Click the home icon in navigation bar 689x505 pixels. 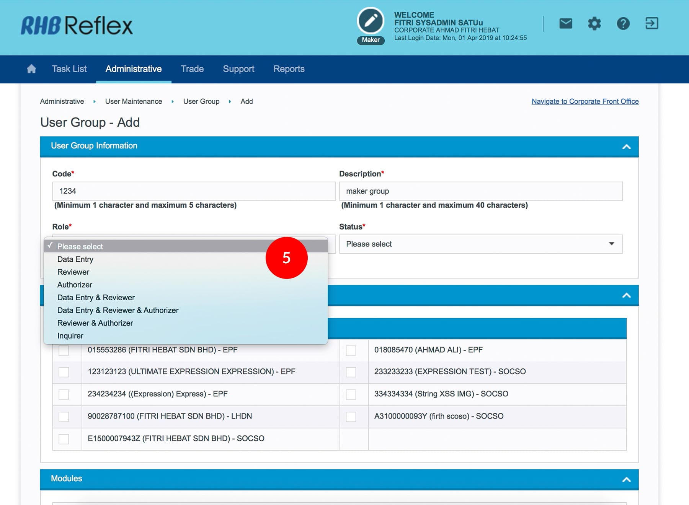tap(31, 69)
